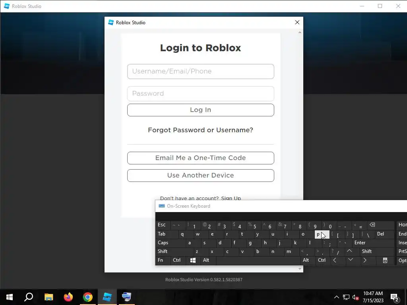Tap the q key on On-Screen Keyboard
This screenshot has height=305, width=407.
tap(186, 234)
